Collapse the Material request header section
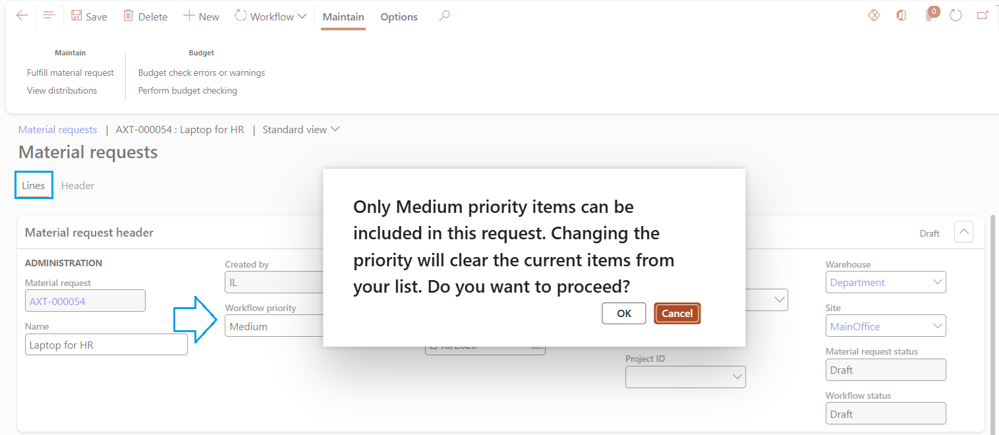This screenshot has width=999, height=435. (963, 232)
